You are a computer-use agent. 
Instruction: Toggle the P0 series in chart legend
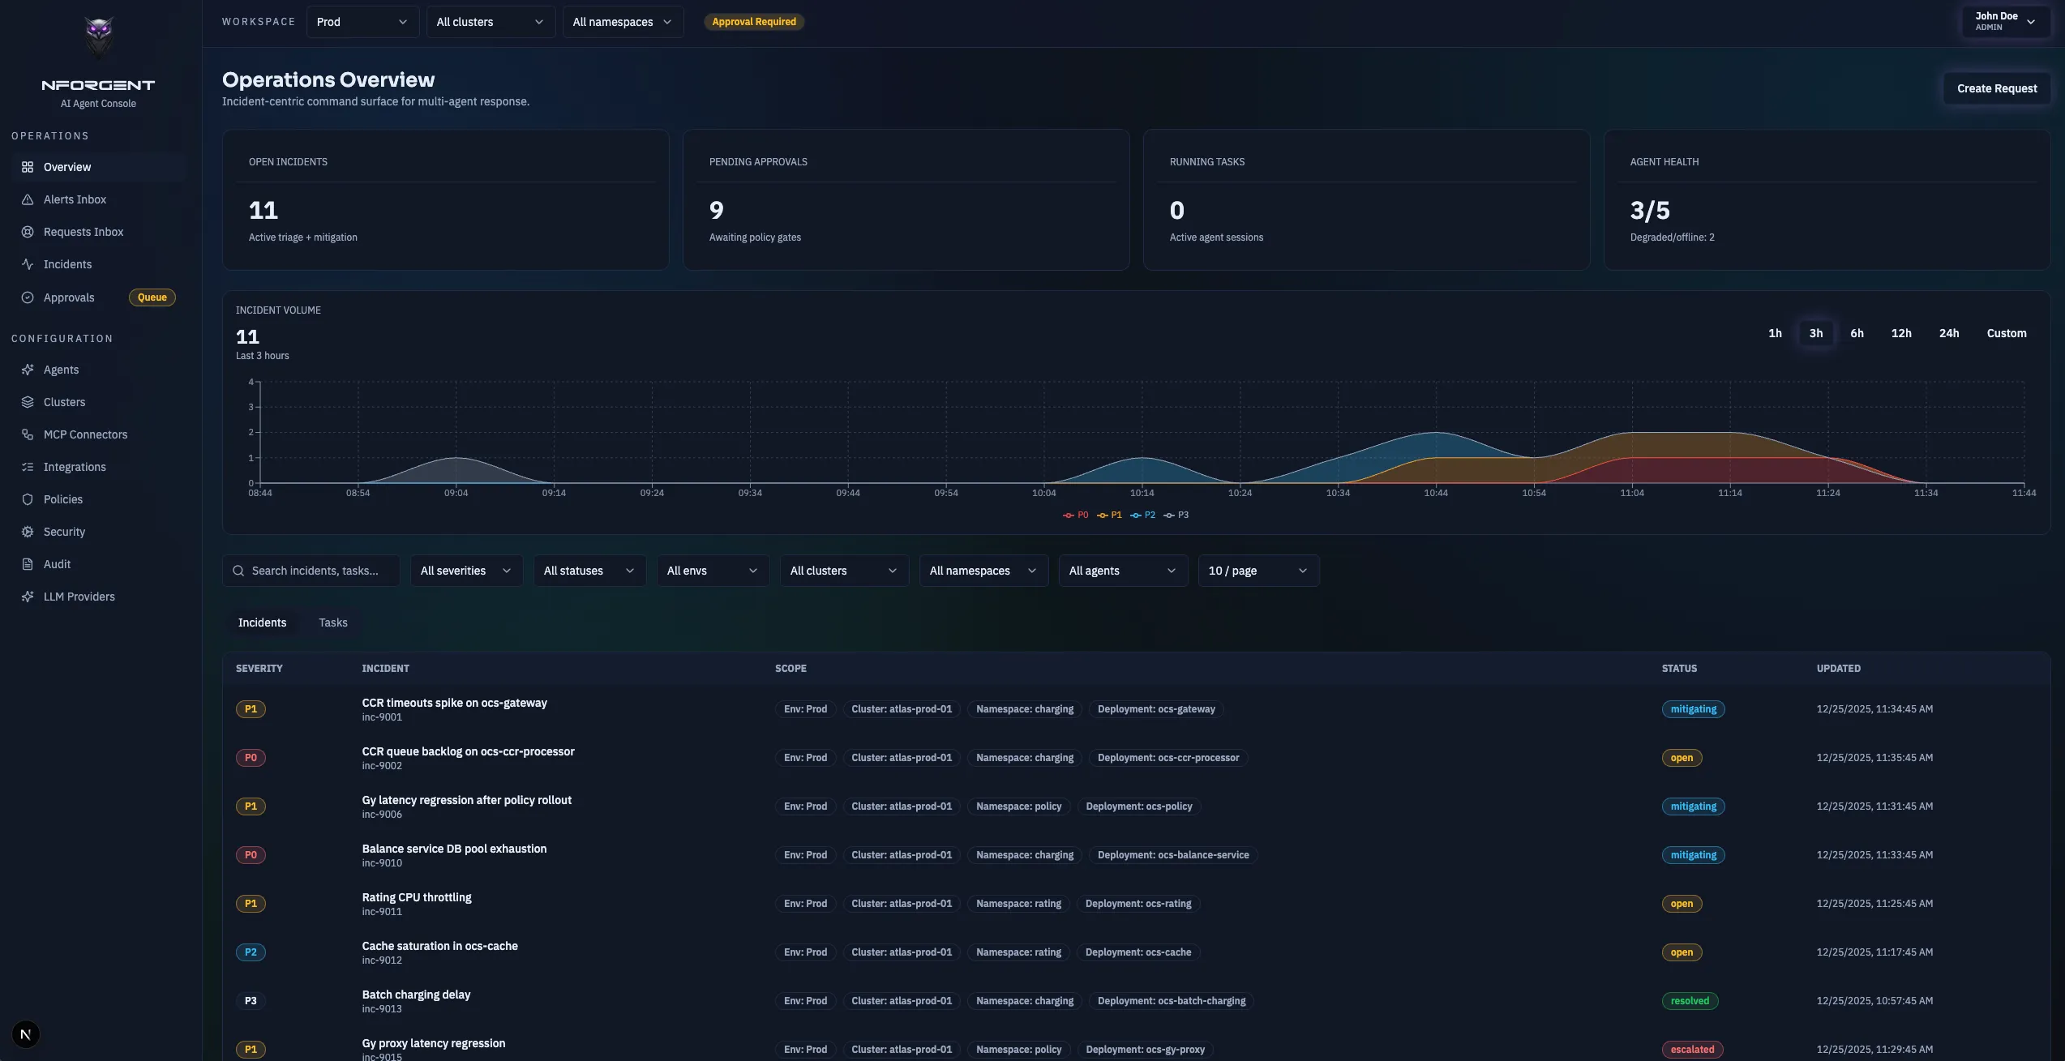click(x=1076, y=515)
